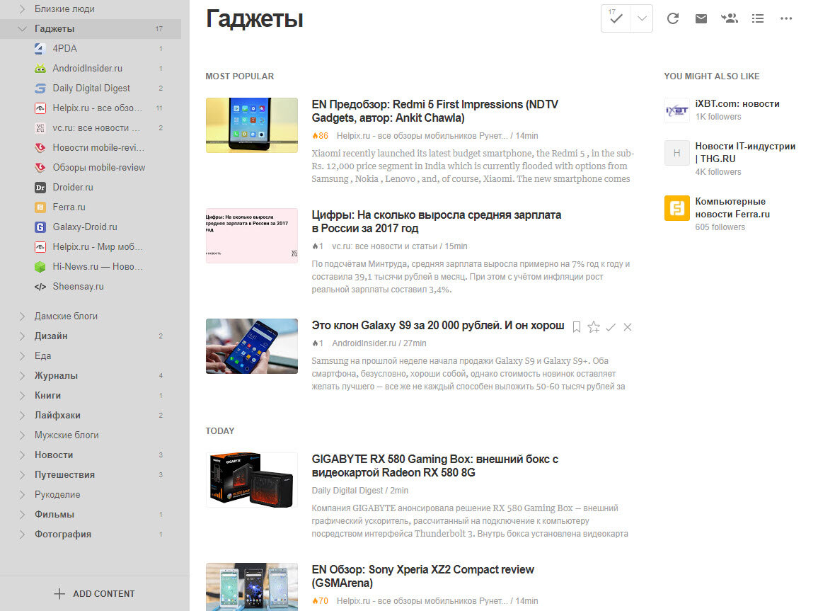
Task: Expand the Книги category chevron
Action: pyautogui.click(x=22, y=396)
